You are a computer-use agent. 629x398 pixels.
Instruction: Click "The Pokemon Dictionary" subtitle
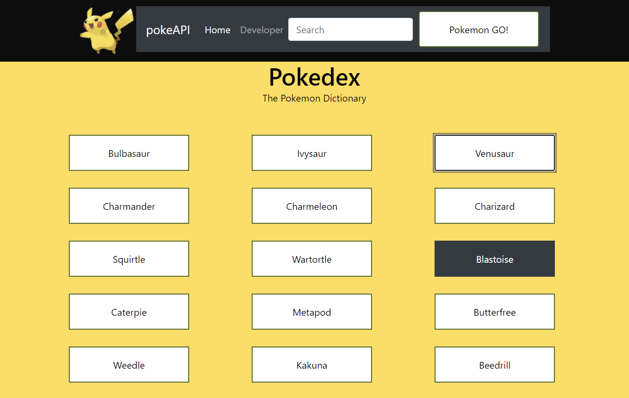click(x=314, y=98)
